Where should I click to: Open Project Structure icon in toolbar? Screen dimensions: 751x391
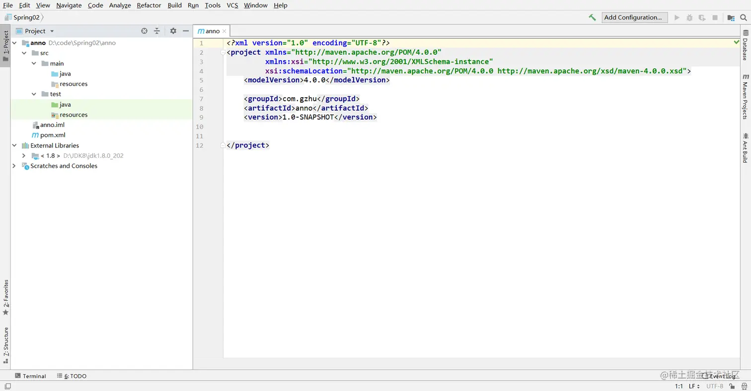click(731, 17)
